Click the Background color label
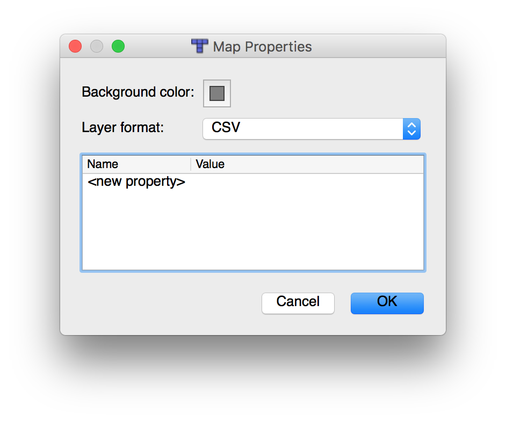This screenshot has width=506, height=421. [x=138, y=92]
